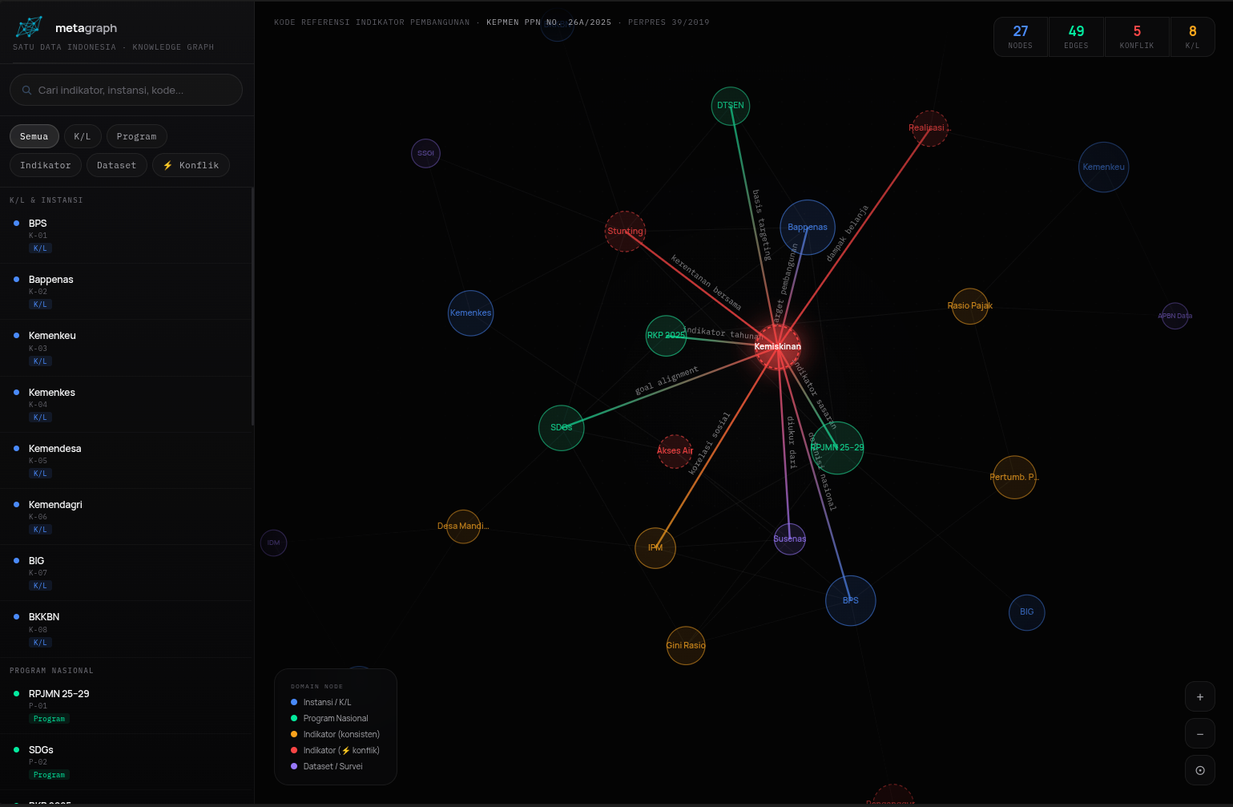This screenshot has width=1233, height=807.
Task: Open Kemenkes K-04 in the sidebar list
Action: click(126, 405)
